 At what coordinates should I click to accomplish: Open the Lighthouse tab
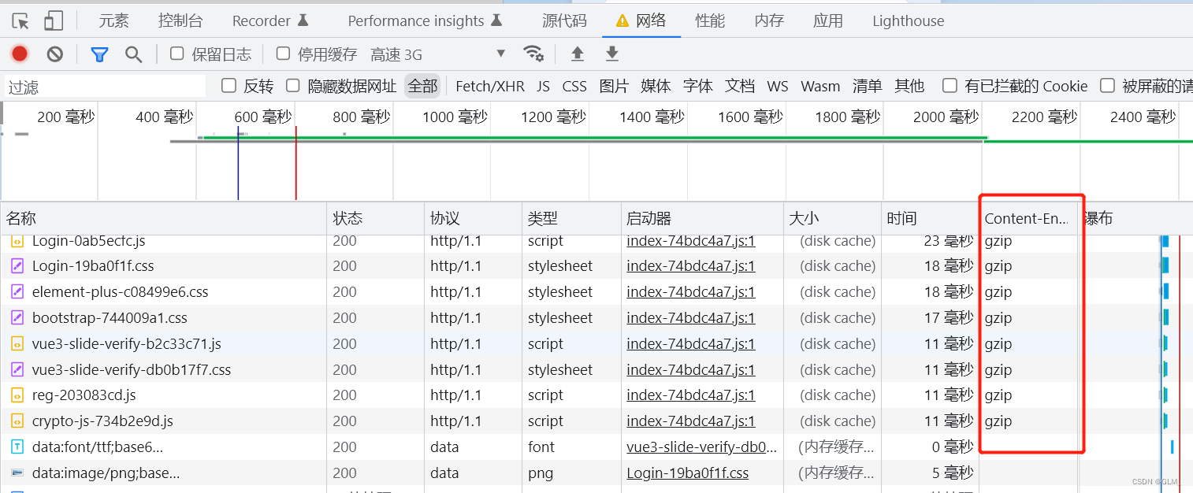[x=908, y=21]
